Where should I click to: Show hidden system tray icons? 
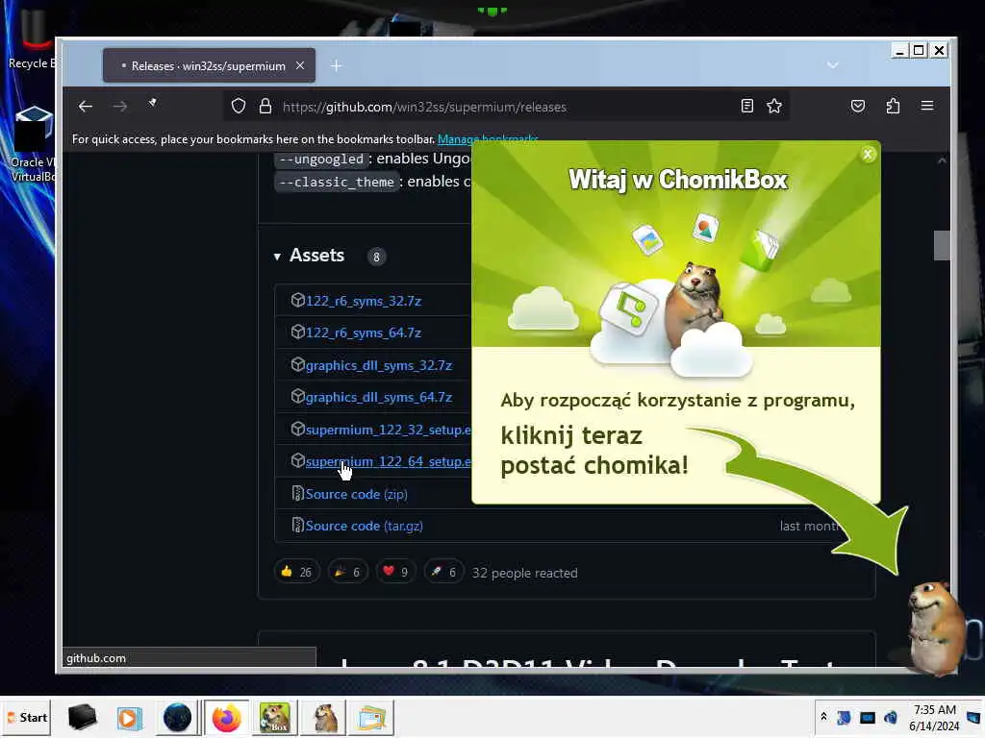tap(823, 716)
